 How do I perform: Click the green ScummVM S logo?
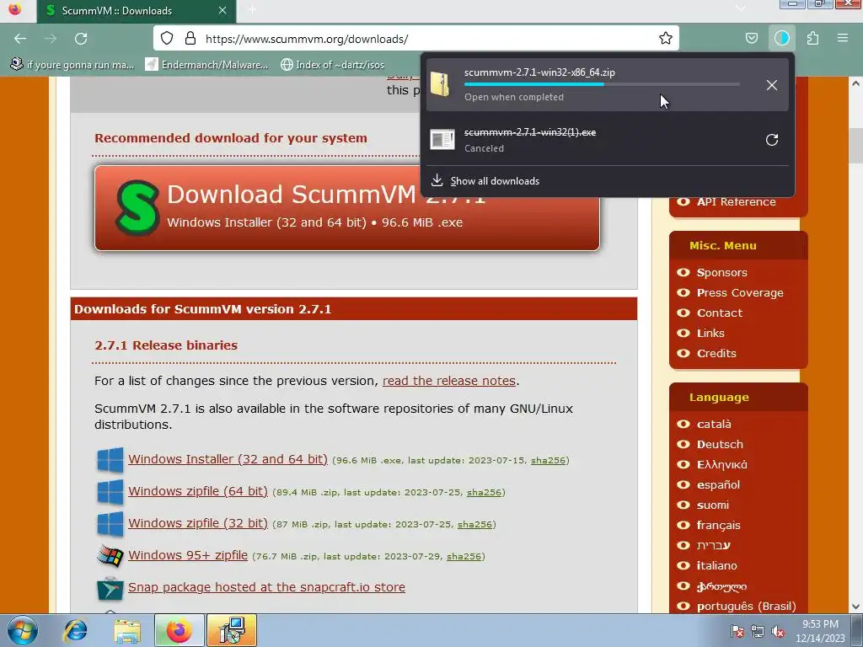click(x=137, y=208)
